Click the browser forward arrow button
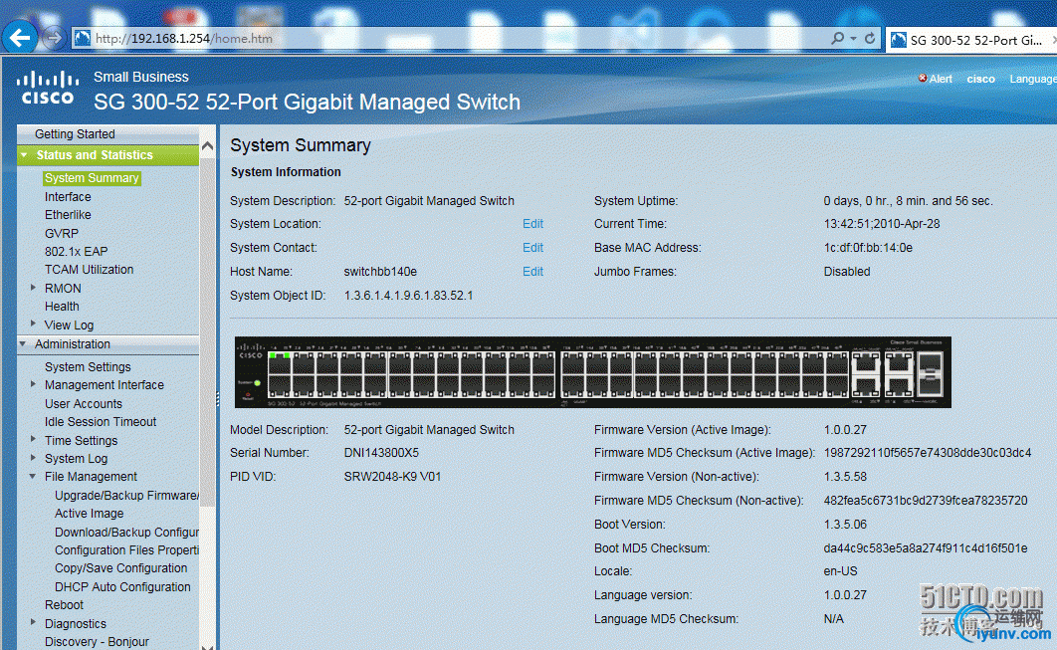 point(54,38)
